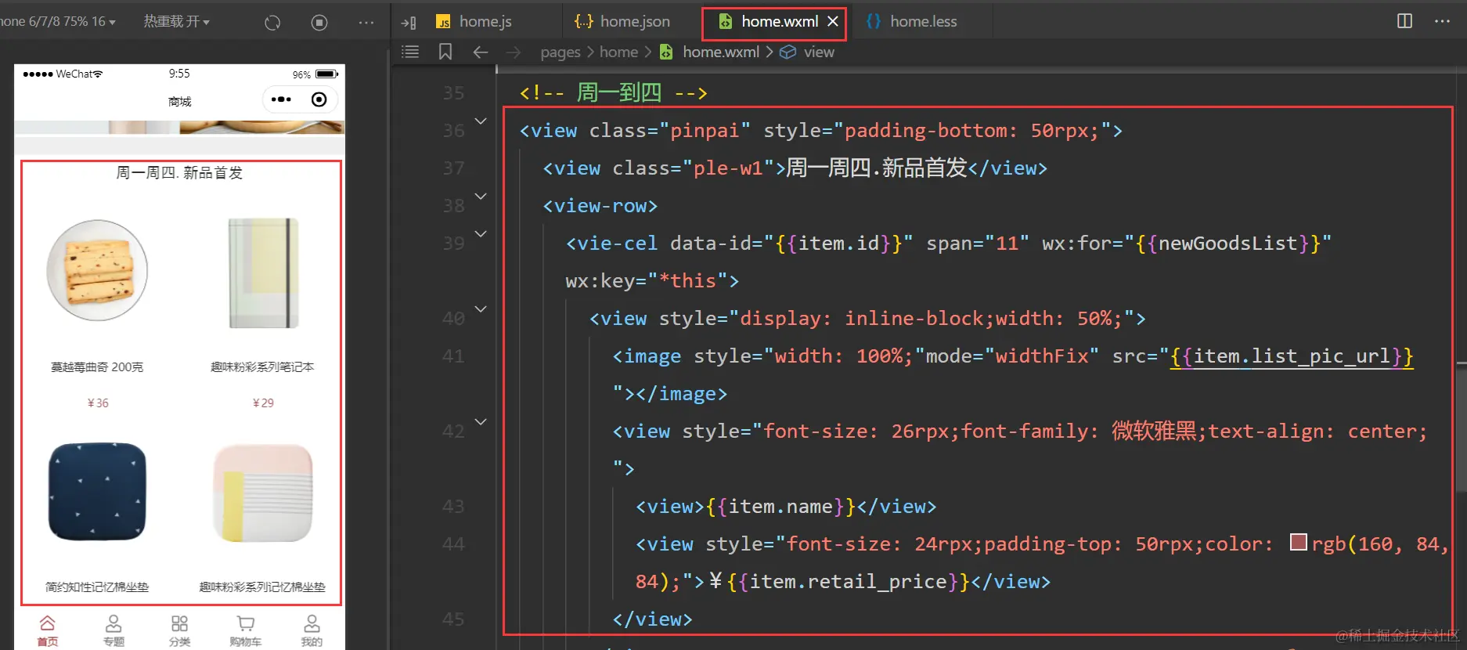The image size is (1467, 650).
Task: Collapse the code fold at line 36
Action: point(481,121)
